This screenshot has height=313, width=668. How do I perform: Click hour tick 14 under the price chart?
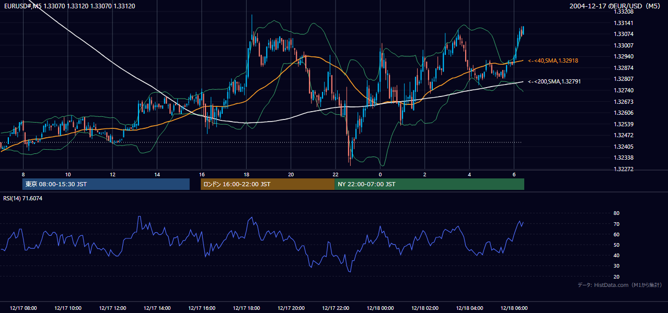pyautogui.click(x=157, y=174)
